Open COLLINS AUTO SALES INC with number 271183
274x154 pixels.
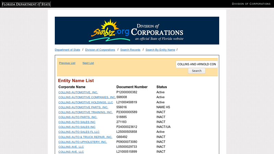click(77, 122)
